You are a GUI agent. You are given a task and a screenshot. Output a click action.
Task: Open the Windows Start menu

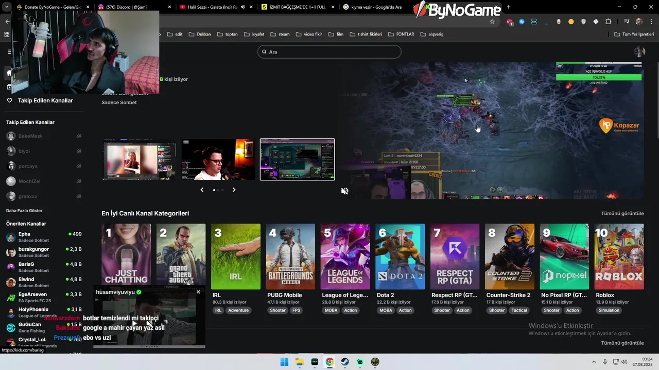click(284, 362)
